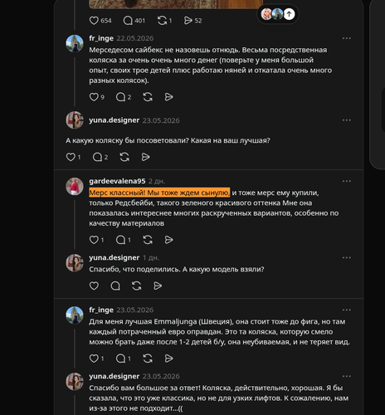
Task: Open the gardeevalena95 profile link
Action: tap(117, 181)
